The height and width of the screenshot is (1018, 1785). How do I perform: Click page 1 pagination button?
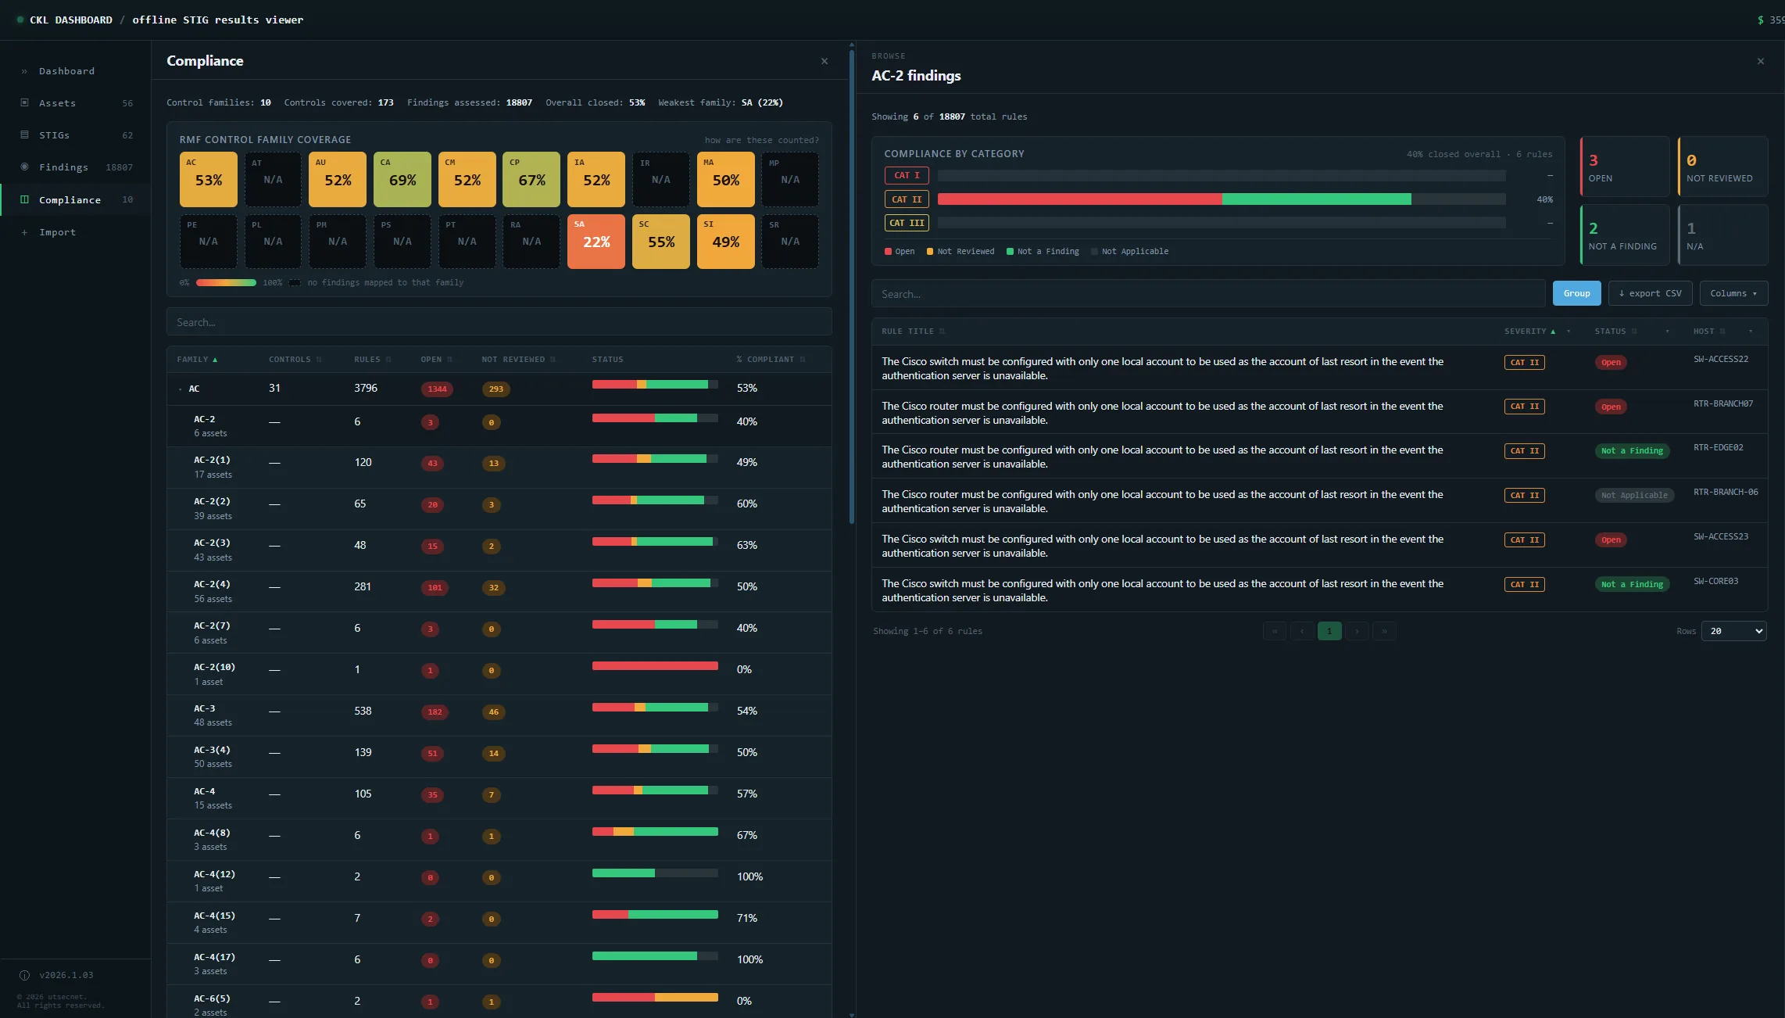[x=1329, y=631]
